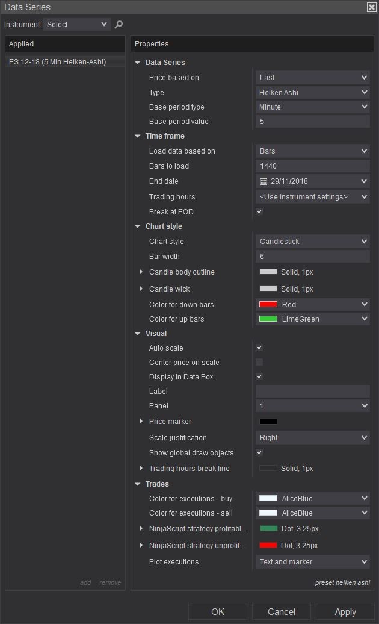
Task: Open the Scale justification dropdown
Action: coord(312,438)
